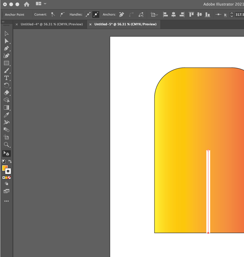Select the Pen tool
The image size is (244, 257).
[6, 48]
